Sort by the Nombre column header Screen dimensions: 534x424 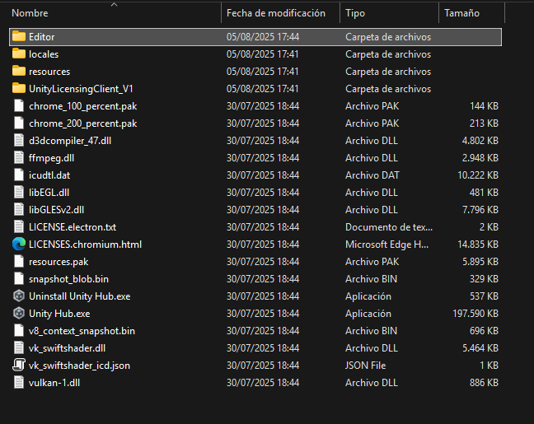pos(30,13)
